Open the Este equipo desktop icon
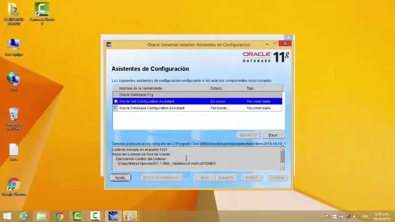Image resolution: width=395 pixels, height=222 pixels. (x=14, y=47)
